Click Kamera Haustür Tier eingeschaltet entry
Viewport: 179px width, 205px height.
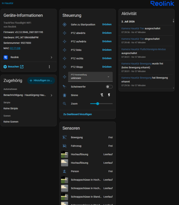click(146, 41)
